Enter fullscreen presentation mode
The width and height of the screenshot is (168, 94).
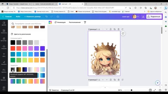tap(155, 90)
